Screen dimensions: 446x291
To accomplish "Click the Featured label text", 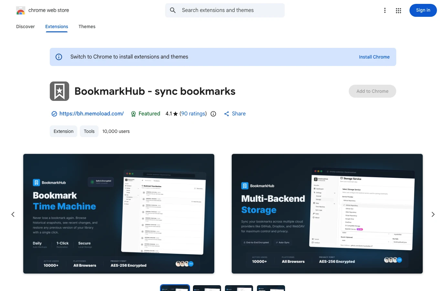I will 149,114.
